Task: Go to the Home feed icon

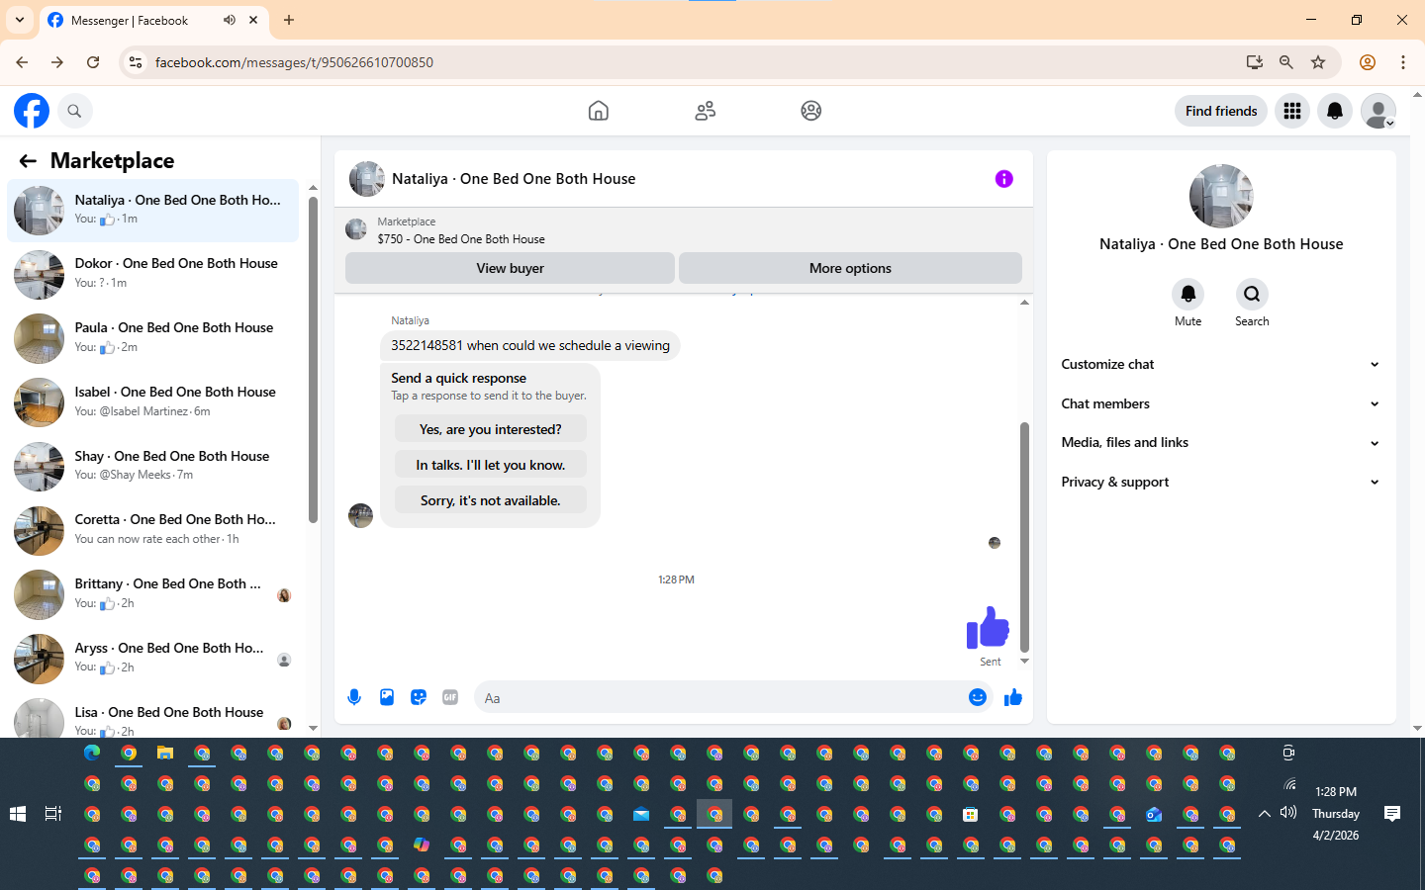Action: (598, 111)
